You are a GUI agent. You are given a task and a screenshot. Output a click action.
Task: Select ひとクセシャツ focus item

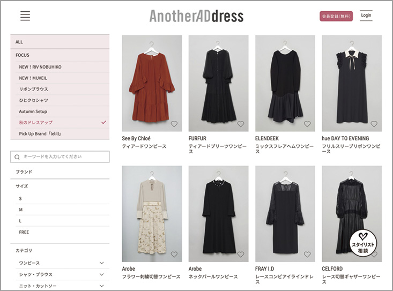pyautogui.click(x=62, y=100)
